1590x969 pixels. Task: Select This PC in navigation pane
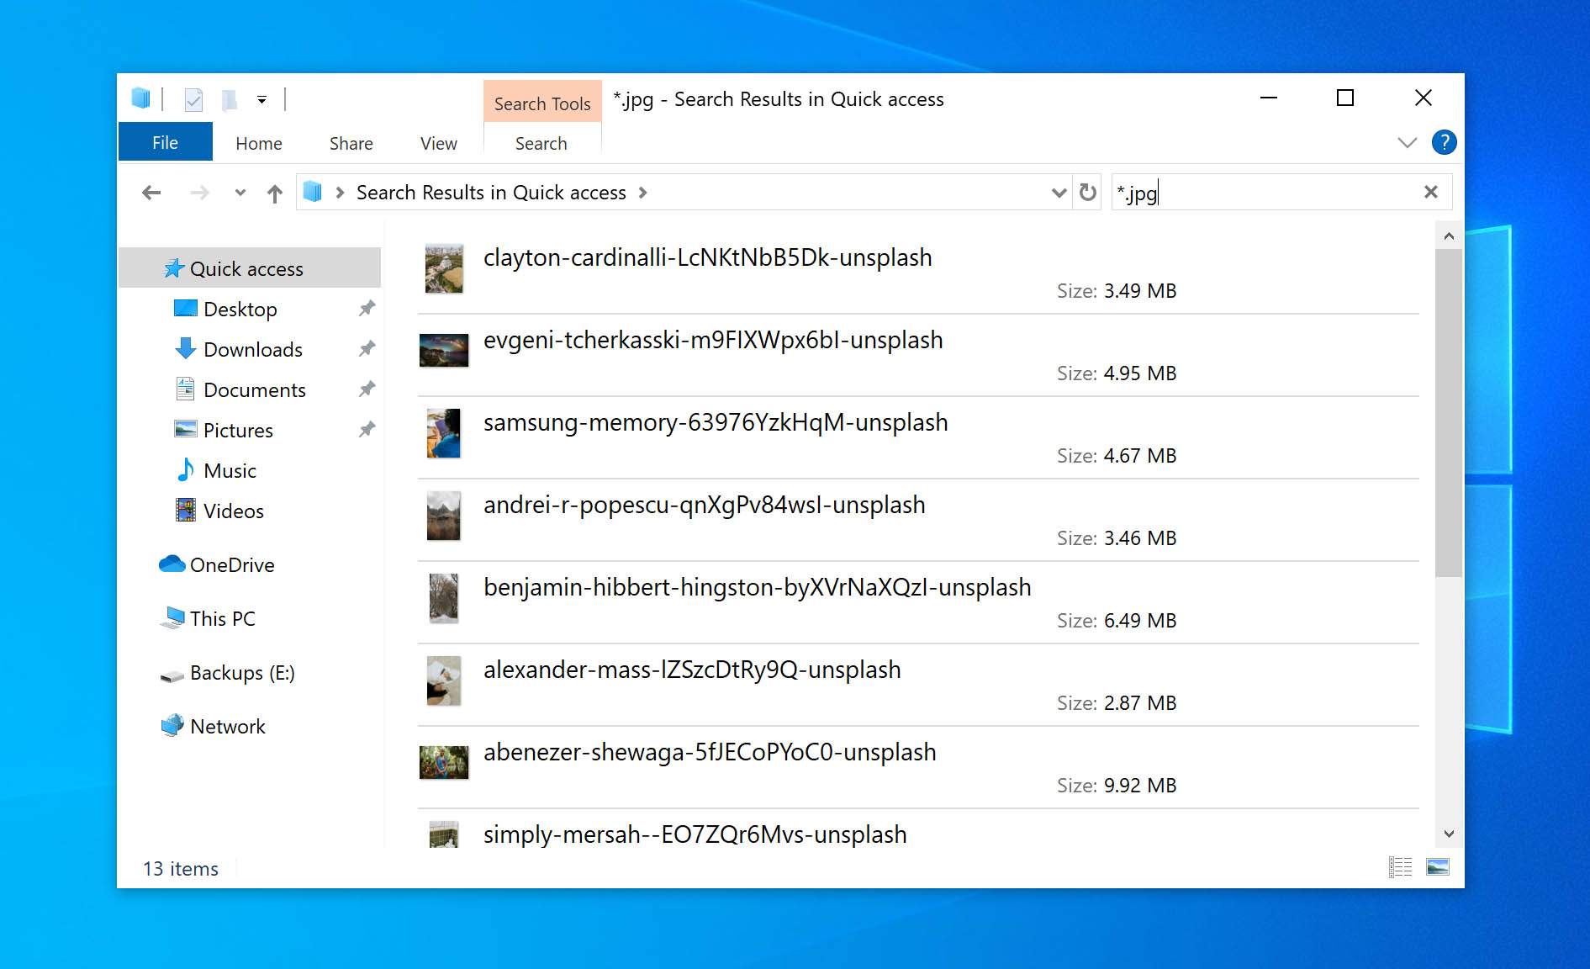tap(222, 618)
